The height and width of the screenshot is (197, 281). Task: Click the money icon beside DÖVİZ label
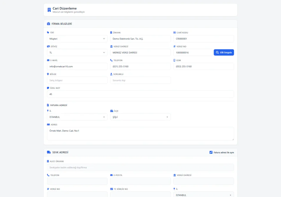(48, 46)
